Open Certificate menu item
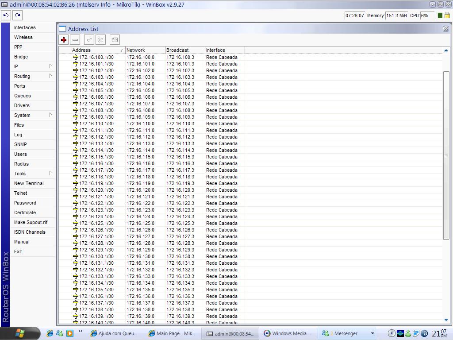453x340 pixels. [33, 212]
